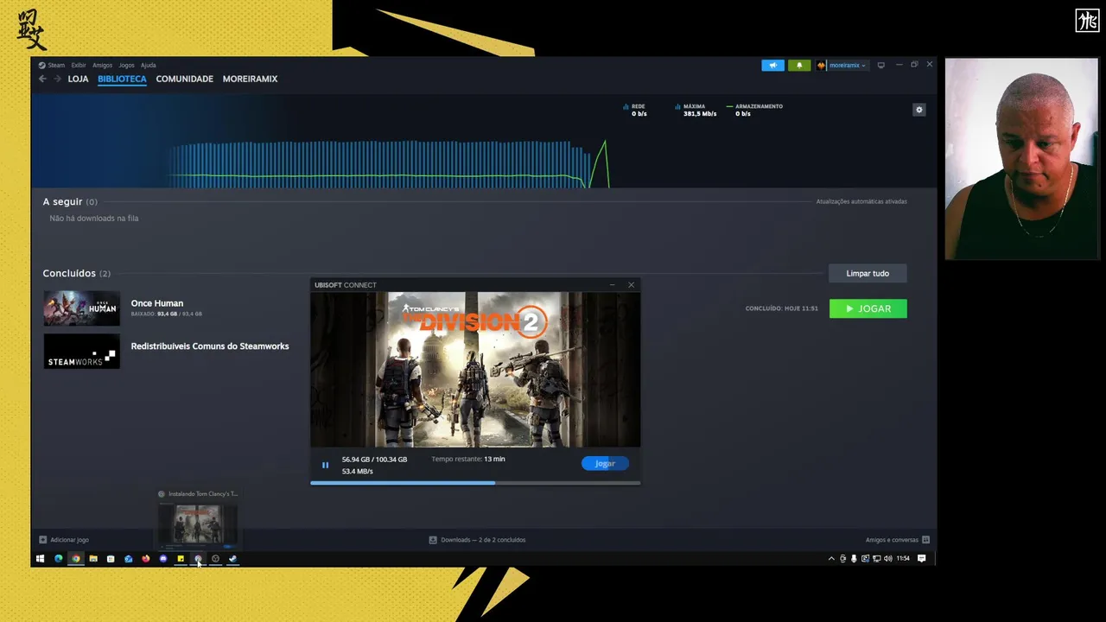Click the taskbar clock showing 11:54
Screen dimensions: 1106x622
pyautogui.click(x=903, y=559)
